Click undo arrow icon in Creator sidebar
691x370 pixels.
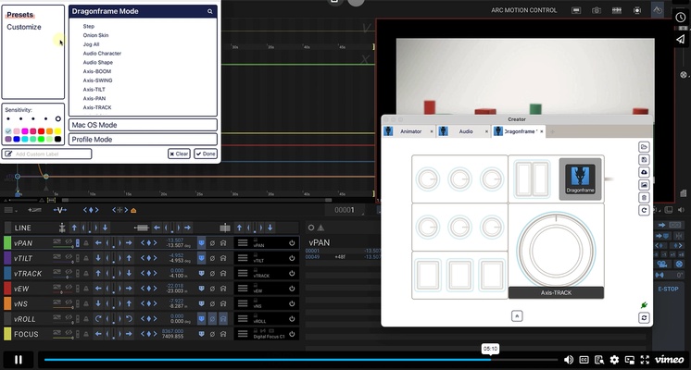tap(644, 210)
